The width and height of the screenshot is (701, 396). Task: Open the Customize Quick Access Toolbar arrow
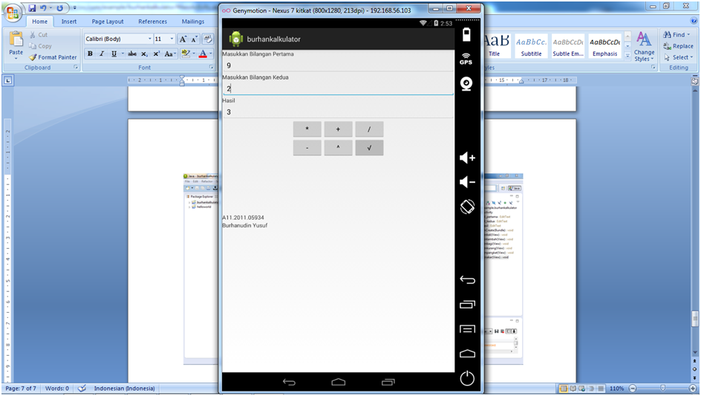click(75, 8)
